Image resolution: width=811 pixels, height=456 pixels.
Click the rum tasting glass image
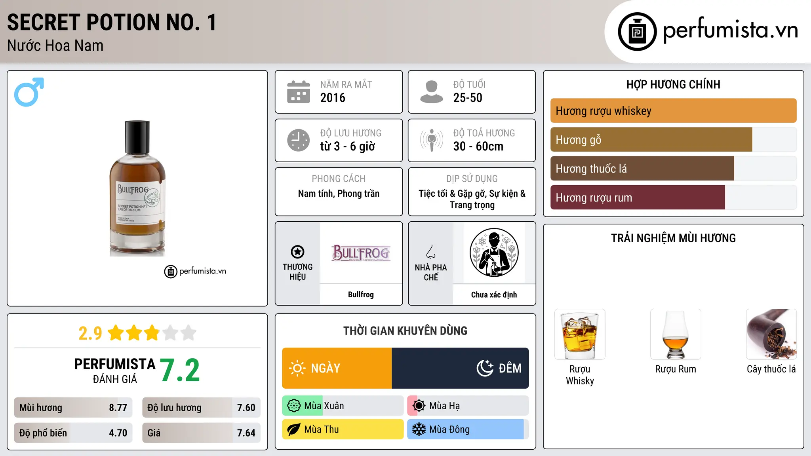[676, 334]
